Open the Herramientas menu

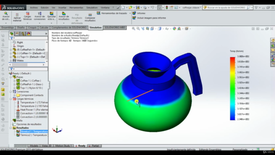click(x=76, y=8)
